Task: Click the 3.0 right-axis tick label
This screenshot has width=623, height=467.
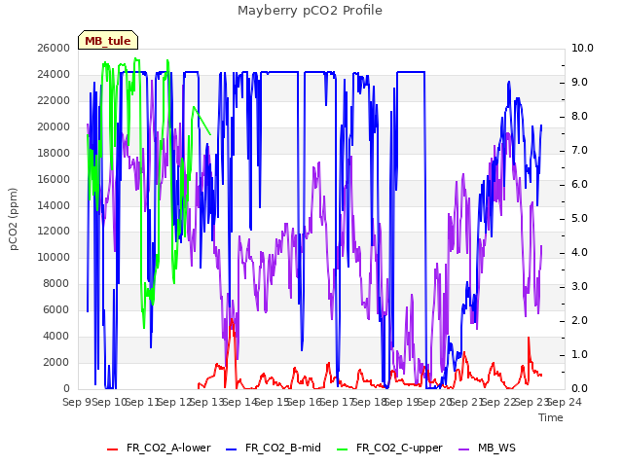Action: pyautogui.click(x=579, y=286)
